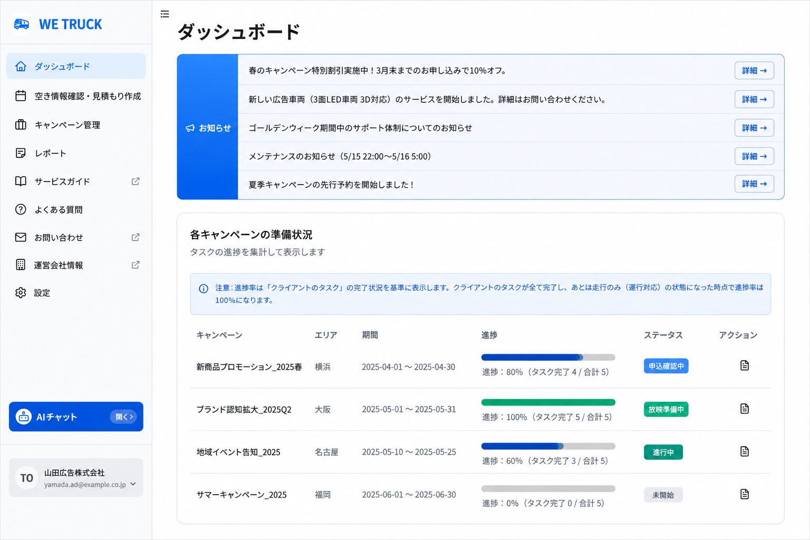This screenshot has width=810, height=540.
Task: Expand AI chat with the 開く button
Action: [x=123, y=417]
